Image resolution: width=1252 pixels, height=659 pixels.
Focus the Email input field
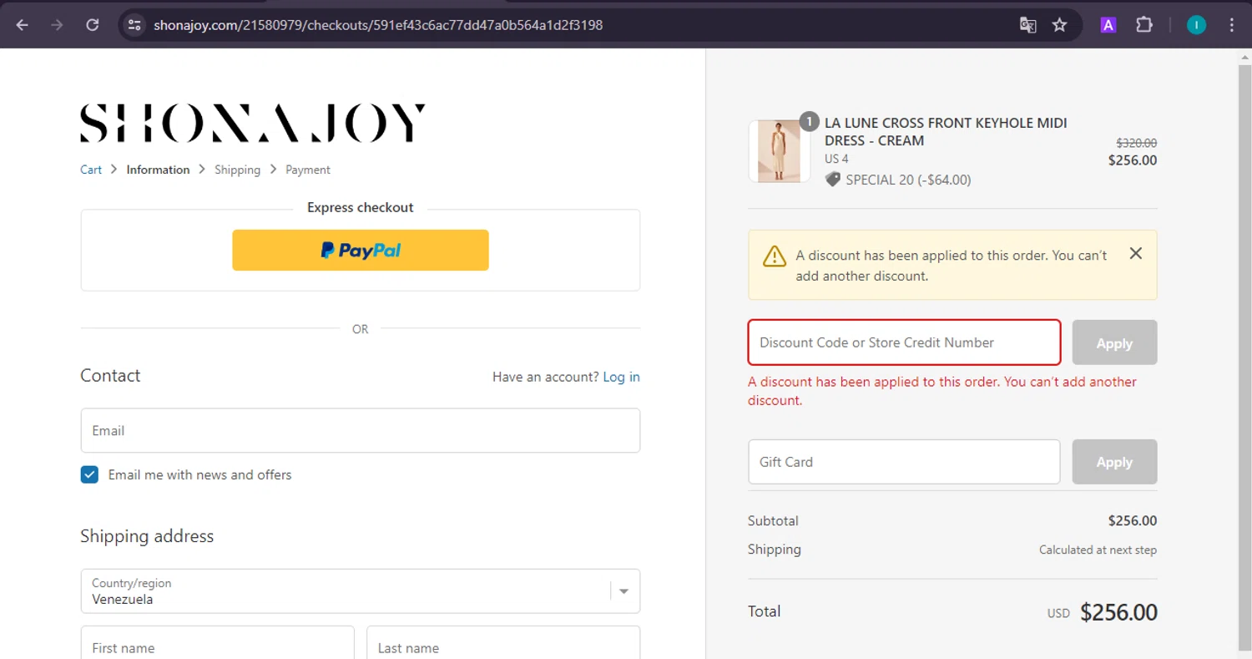click(x=361, y=430)
